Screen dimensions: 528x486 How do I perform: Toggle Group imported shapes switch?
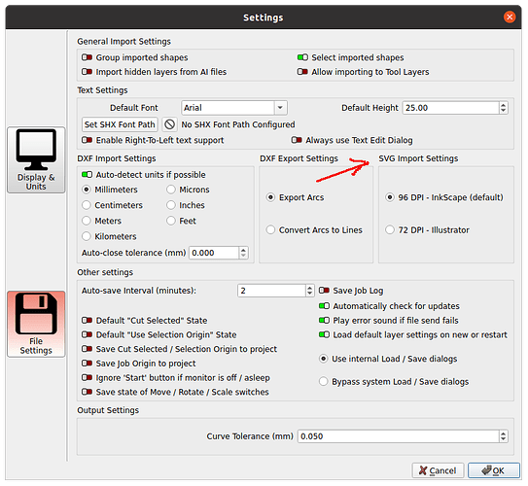pos(87,57)
